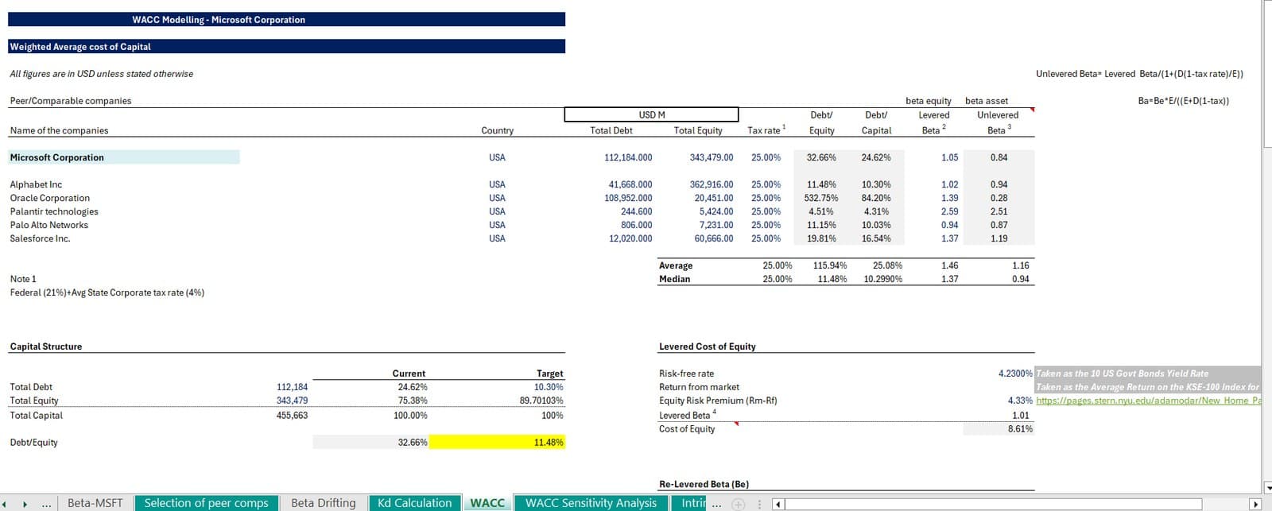Switch to the Selection of peer comps tab
This screenshot has height=511, width=1272.
pos(207,503)
